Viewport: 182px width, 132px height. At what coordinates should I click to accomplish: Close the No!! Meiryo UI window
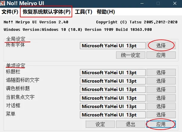click(x=175, y=3)
